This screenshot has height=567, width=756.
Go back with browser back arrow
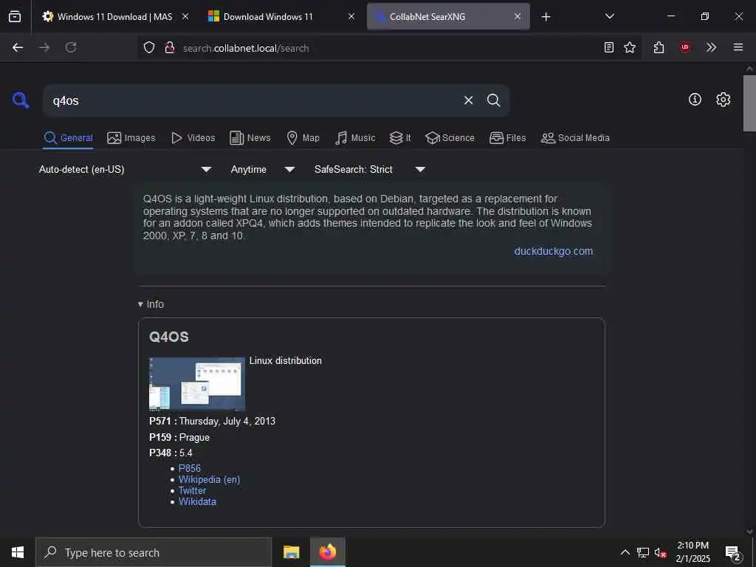pos(18,47)
